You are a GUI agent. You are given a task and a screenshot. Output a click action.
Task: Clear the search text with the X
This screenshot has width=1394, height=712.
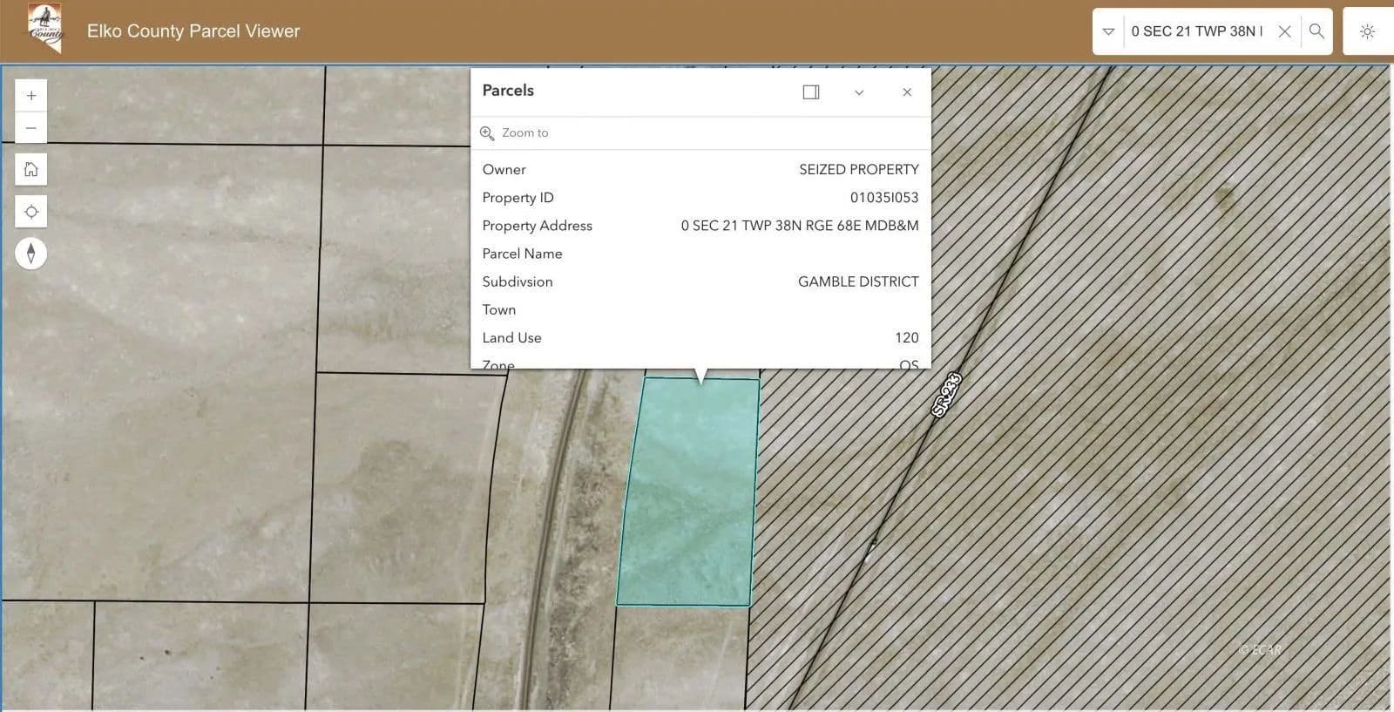(x=1284, y=31)
